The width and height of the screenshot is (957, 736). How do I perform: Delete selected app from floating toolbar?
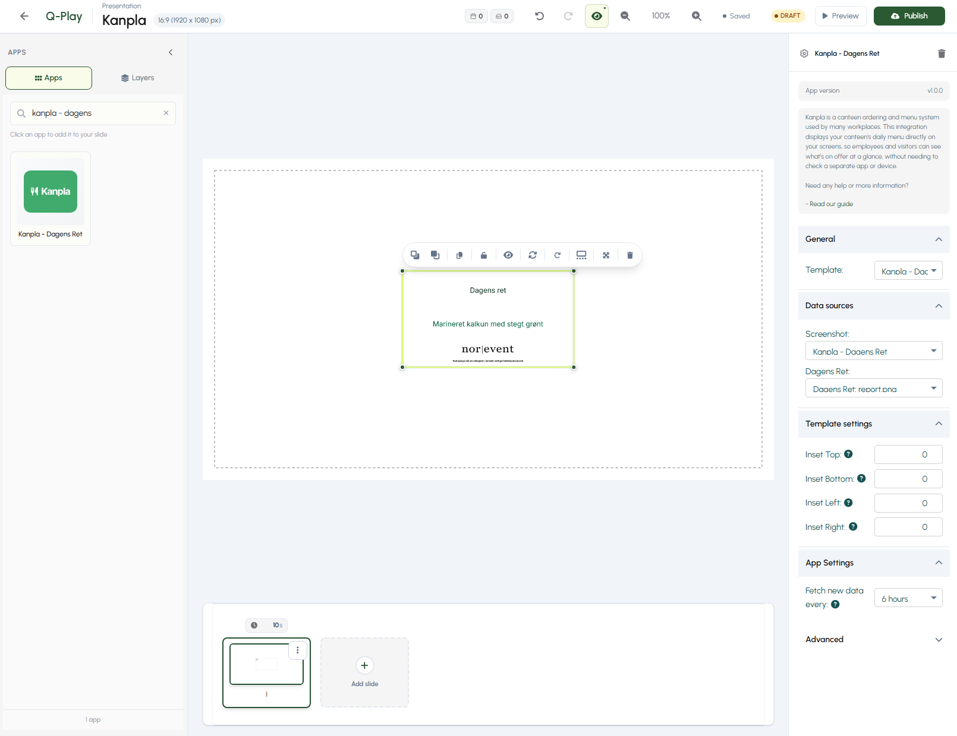pyautogui.click(x=630, y=255)
